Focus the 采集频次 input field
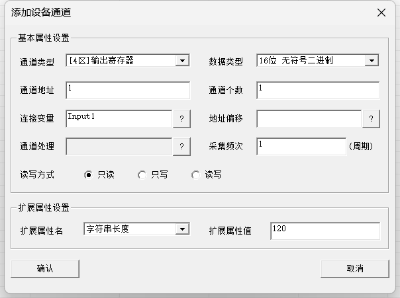This screenshot has height=298, width=400. tap(301, 146)
